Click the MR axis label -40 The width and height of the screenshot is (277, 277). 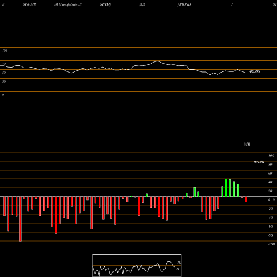[270, 218]
